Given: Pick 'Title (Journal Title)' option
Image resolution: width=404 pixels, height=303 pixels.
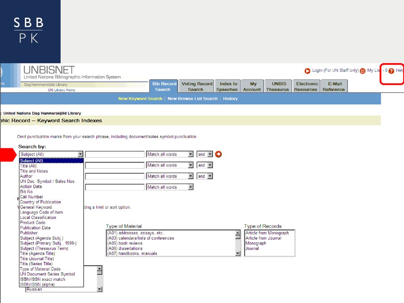Looking at the screenshot, I should click(x=51, y=259).
